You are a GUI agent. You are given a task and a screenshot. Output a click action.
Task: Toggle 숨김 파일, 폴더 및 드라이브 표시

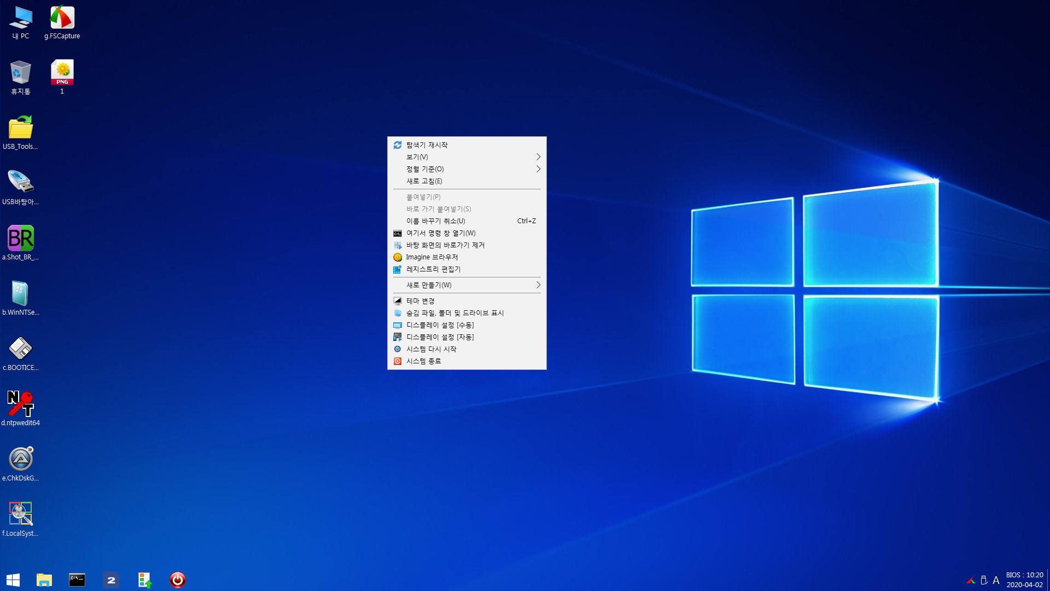point(467,313)
